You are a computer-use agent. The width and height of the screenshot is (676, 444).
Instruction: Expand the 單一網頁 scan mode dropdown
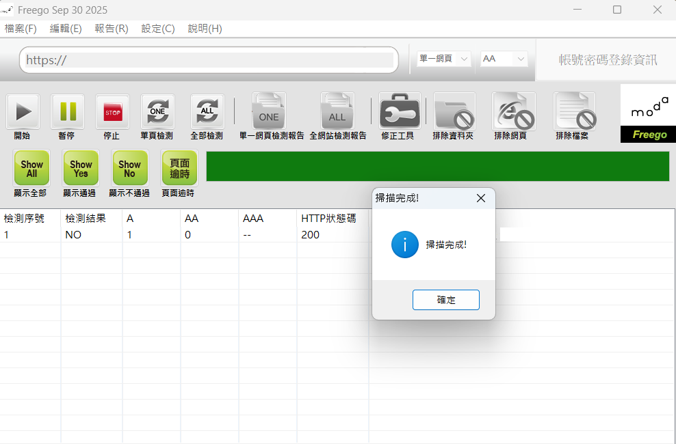click(444, 59)
